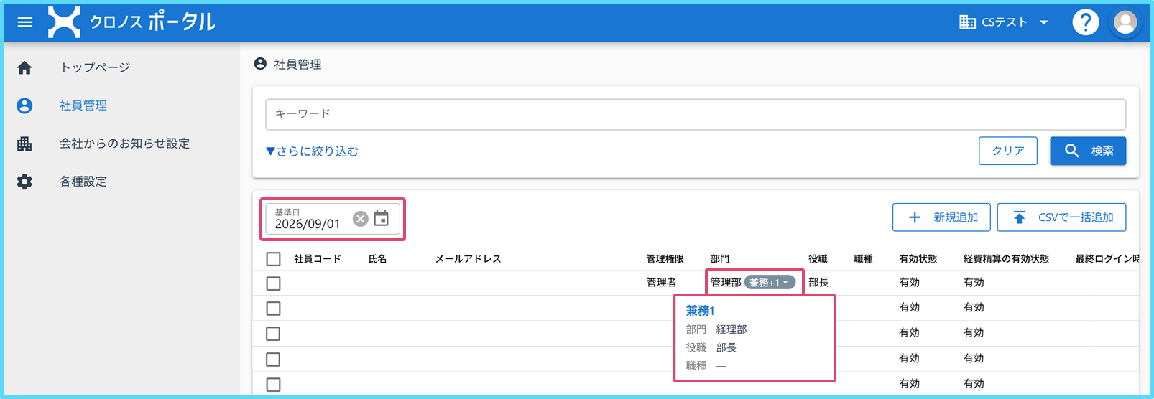Select 社員管理 in the sidebar

[83, 105]
